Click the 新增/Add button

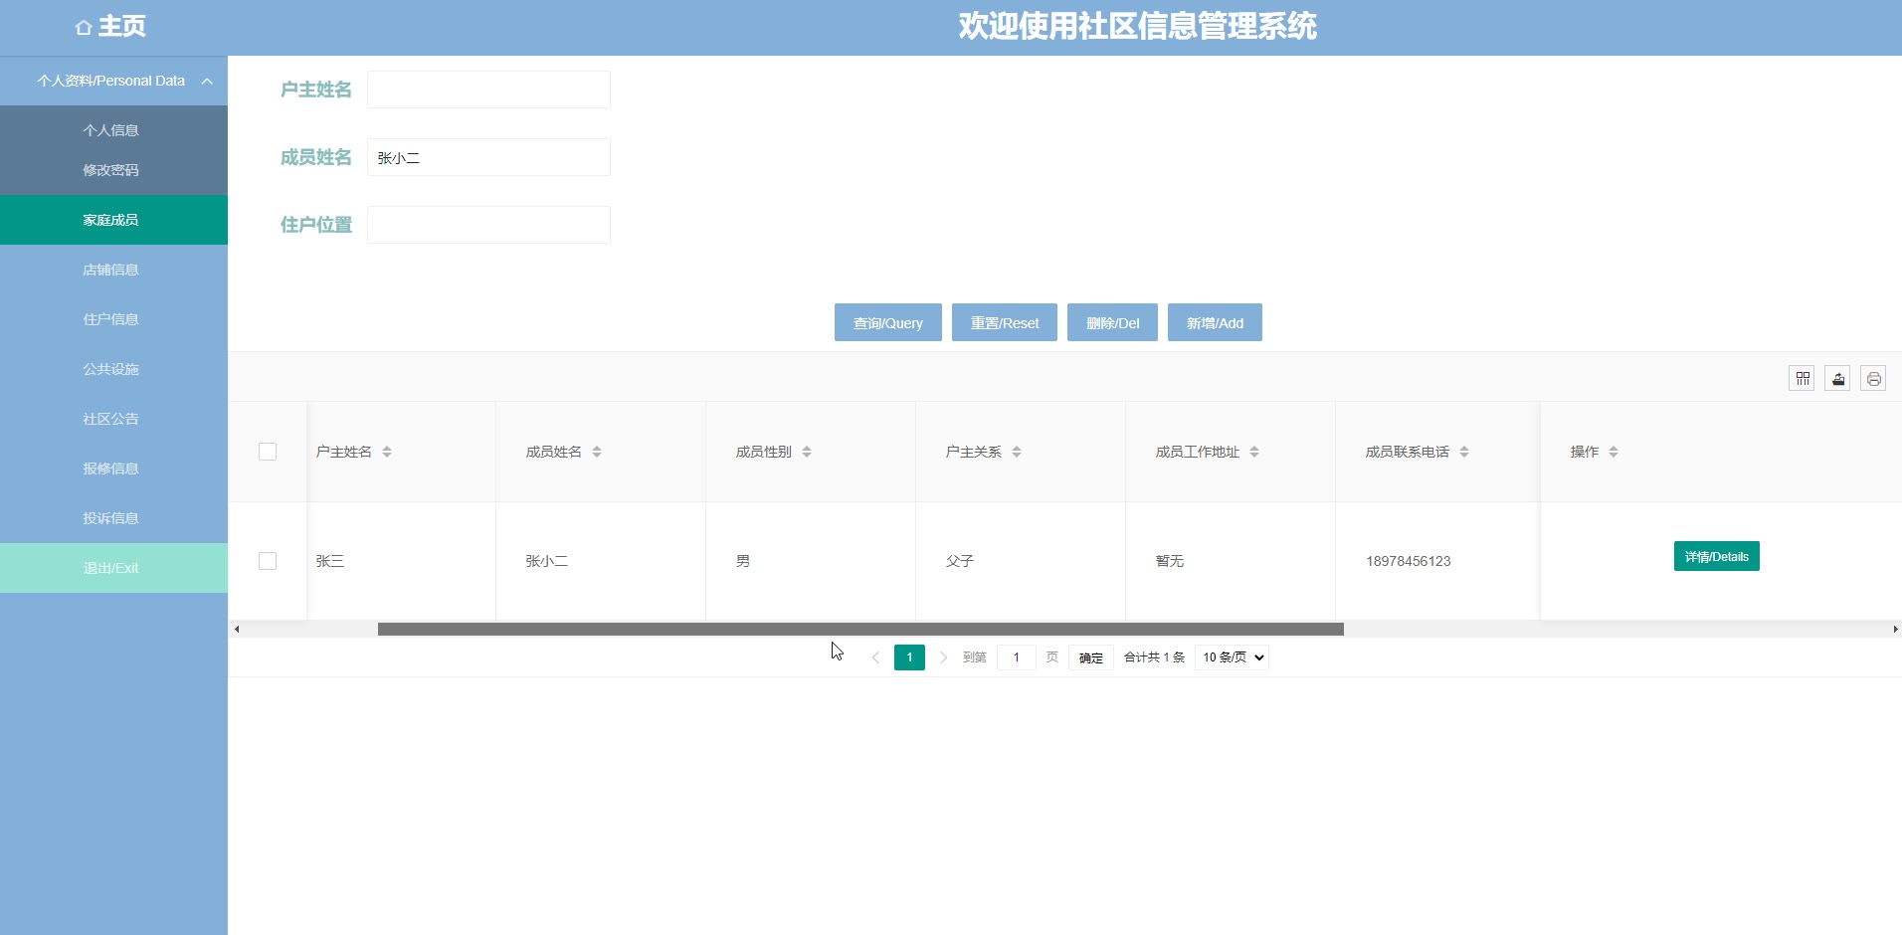pos(1215,322)
